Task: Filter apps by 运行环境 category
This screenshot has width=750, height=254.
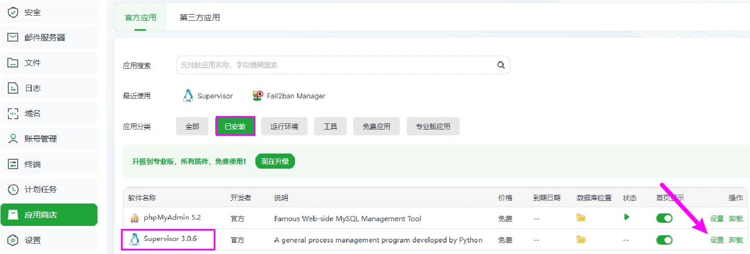Action: pos(284,126)
